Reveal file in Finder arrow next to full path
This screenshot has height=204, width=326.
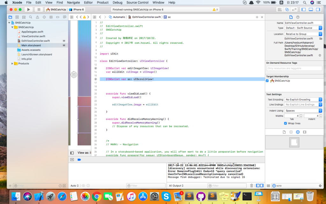click(320, 55)
